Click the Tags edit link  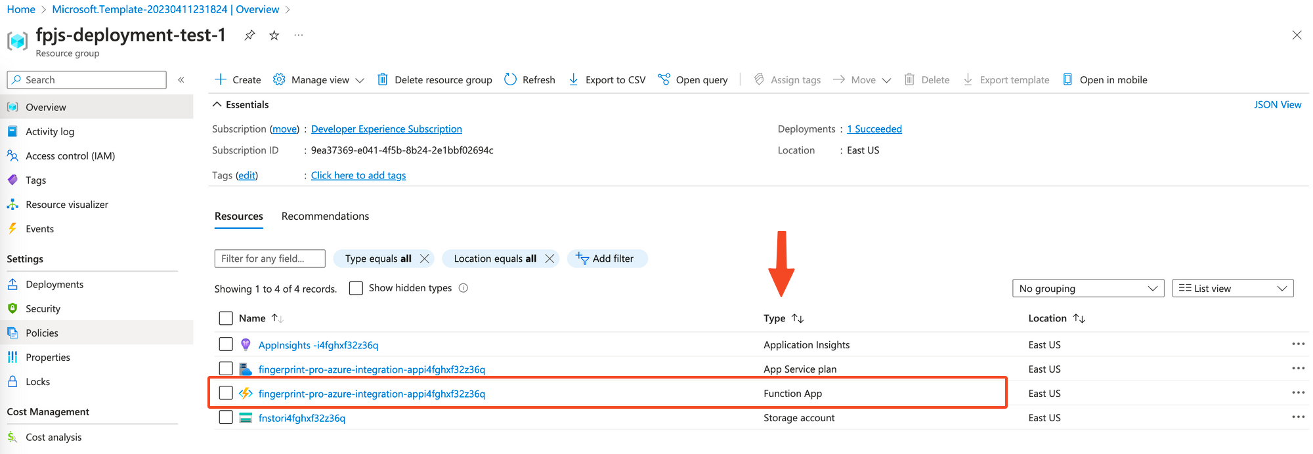pos(247,175)
